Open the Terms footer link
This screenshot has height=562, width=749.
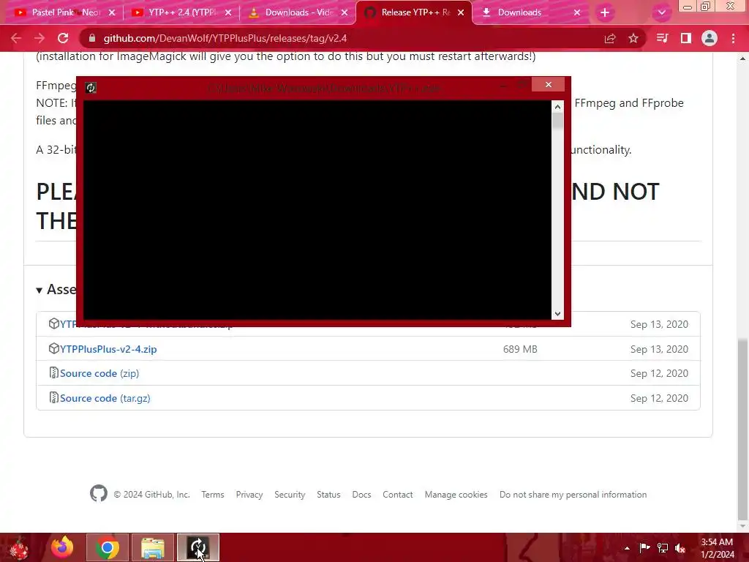click(x=213, y=495)
